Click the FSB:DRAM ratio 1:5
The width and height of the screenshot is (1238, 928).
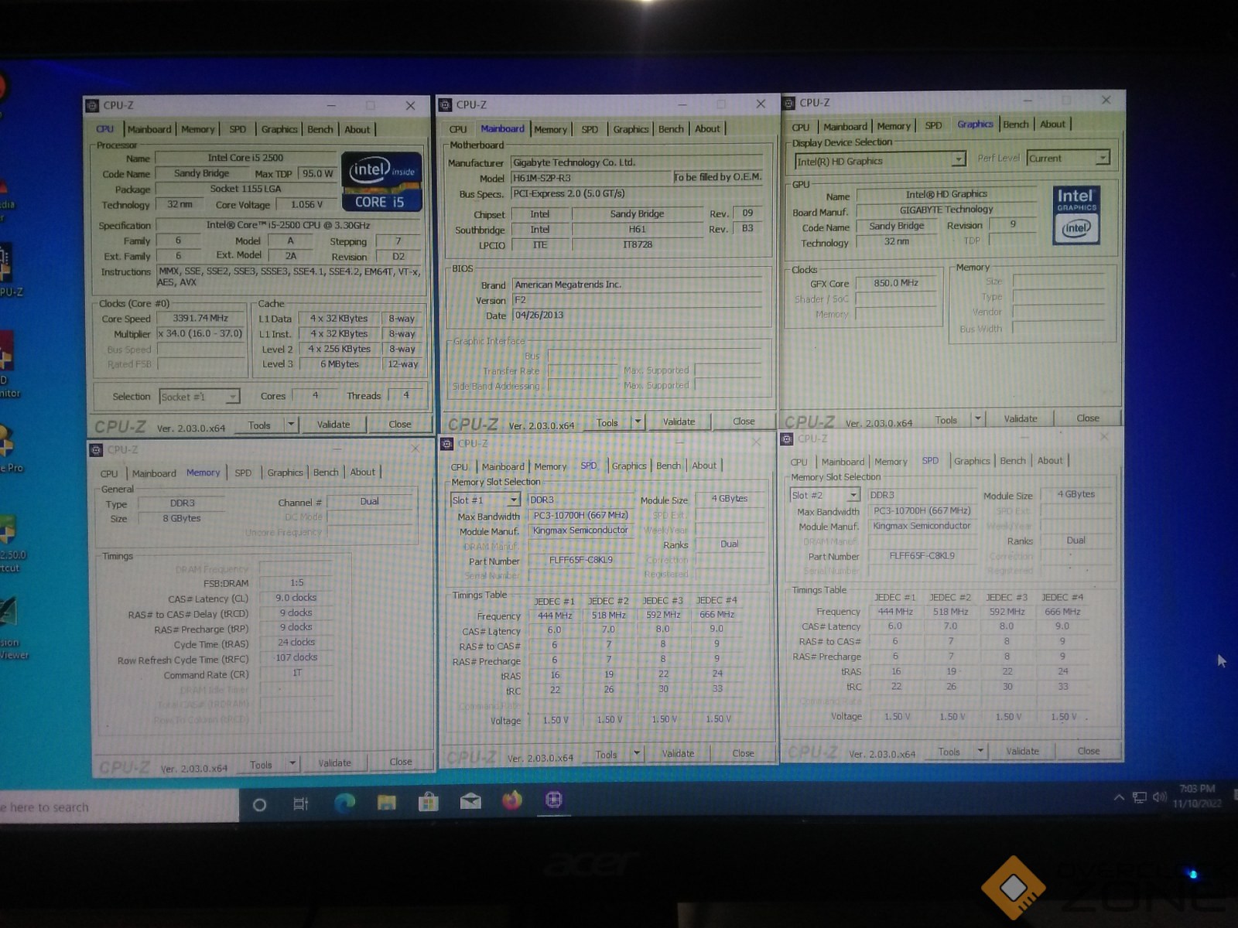click(297, 582)
